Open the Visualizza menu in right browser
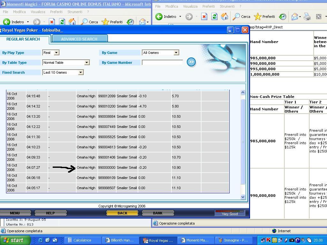Screen dimensions: 327x245 pyautogui.click(x=190, y=6)
